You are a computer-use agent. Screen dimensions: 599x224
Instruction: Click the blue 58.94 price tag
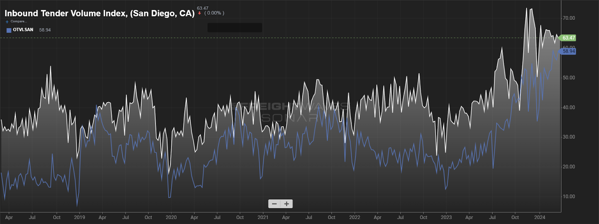coord(568,51)
